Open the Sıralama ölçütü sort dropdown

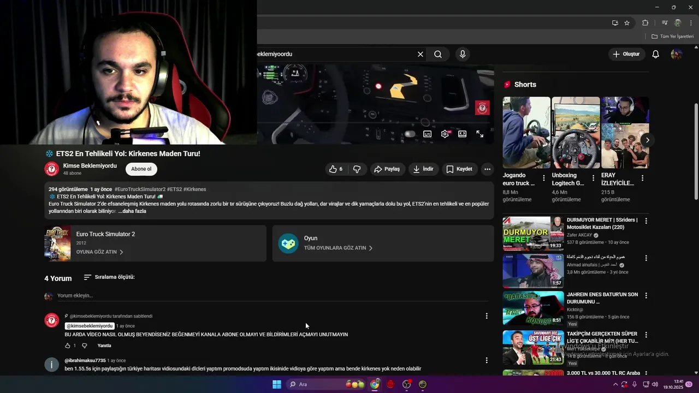109,277
